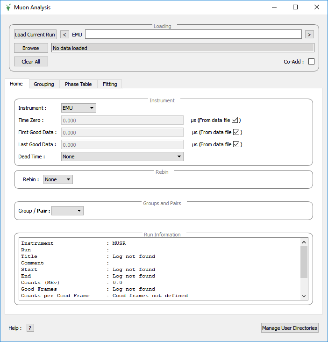Open the Rebin dropdown
The image size is (328, 342).
[x=58, y=179]
